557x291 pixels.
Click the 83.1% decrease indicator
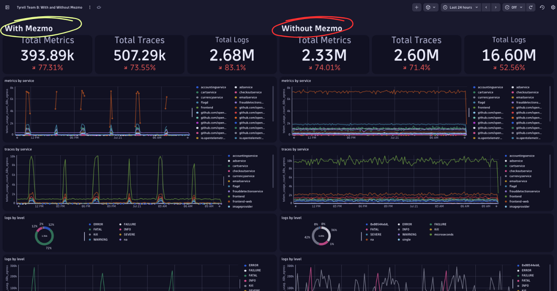point(232,68)
